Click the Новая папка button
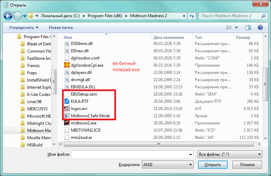 [61, 27]
